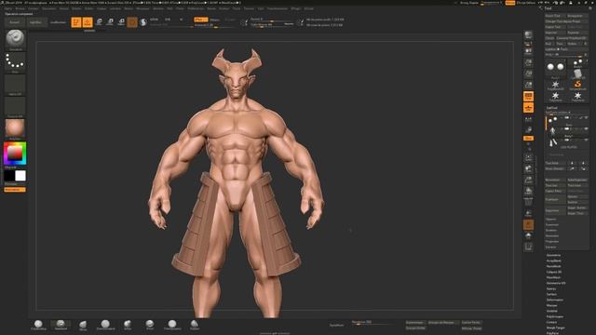Activate the orange Draw mode button
This screenshot has height=335, width=596.
click(x=88, y=22)
